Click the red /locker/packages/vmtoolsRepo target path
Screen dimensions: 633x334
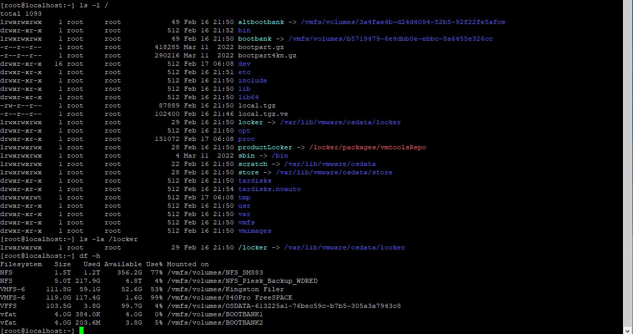(367, 147)
